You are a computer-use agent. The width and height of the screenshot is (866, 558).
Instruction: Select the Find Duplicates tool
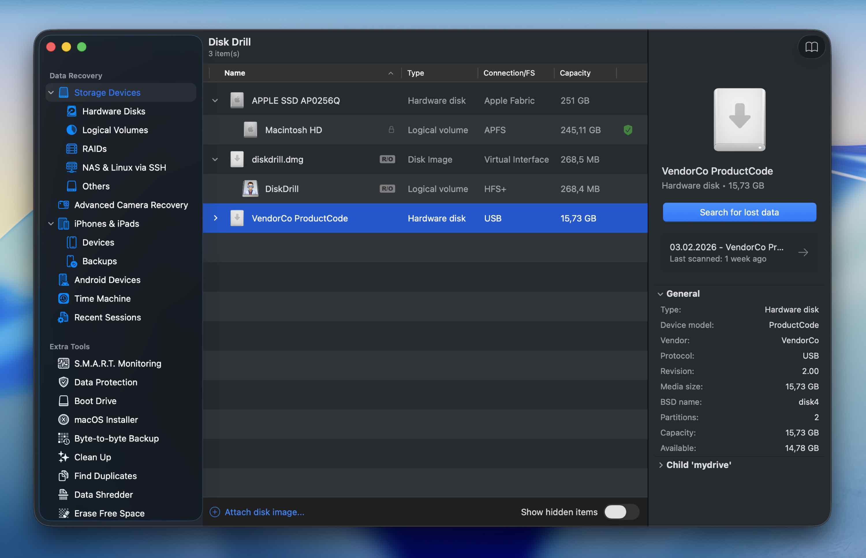click(x=105, y=476)
